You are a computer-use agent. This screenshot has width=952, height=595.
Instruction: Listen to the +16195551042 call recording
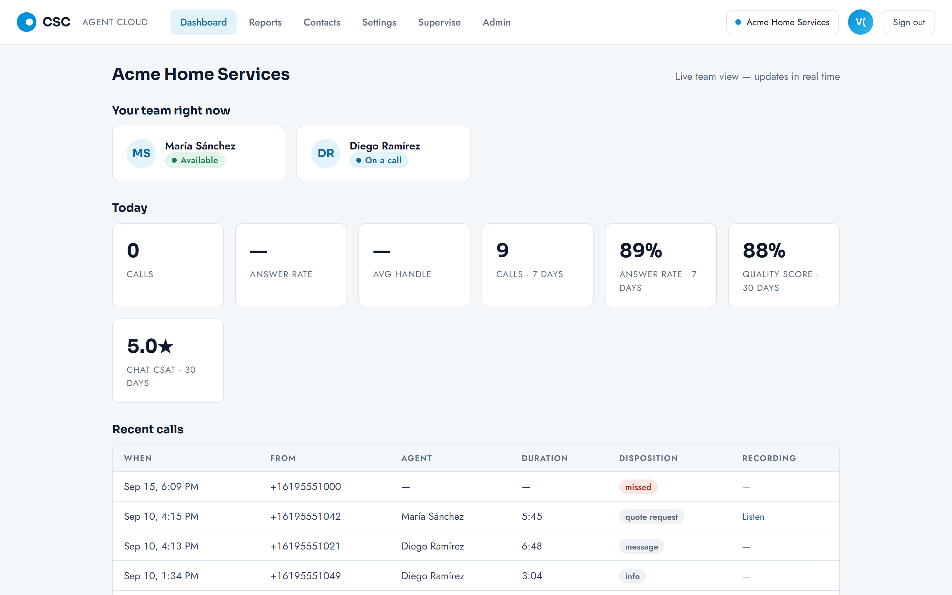[753, 517]
